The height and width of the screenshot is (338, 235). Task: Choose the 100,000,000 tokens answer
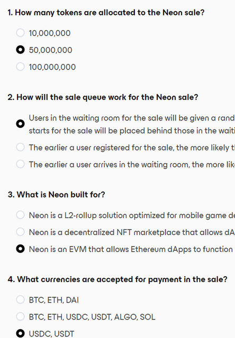coord(20,67)
